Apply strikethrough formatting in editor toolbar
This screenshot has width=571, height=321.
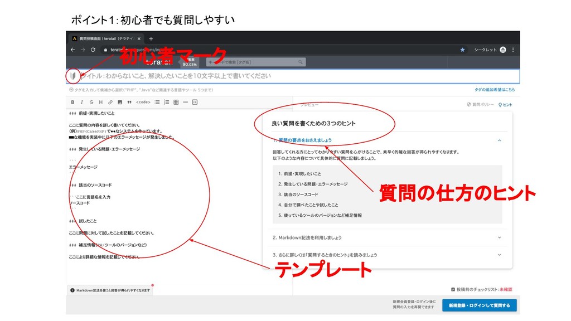point(91,103)
